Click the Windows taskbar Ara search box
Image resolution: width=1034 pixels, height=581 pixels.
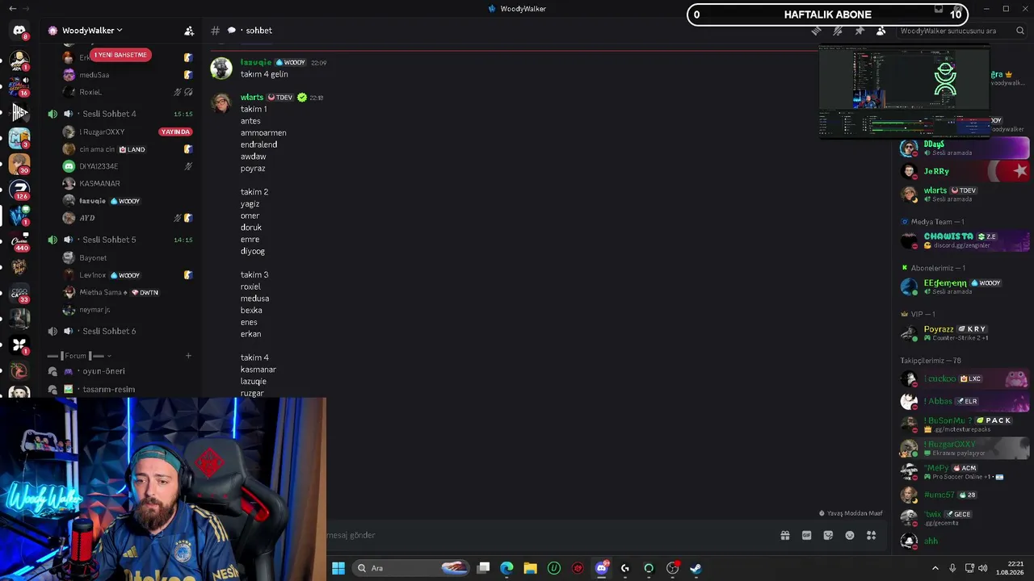(412, 568)
